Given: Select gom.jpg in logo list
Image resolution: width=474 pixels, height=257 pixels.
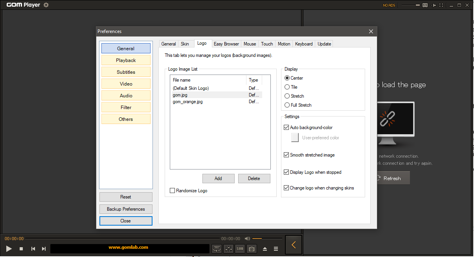Looking at the screenshot, I should (216, 95).
